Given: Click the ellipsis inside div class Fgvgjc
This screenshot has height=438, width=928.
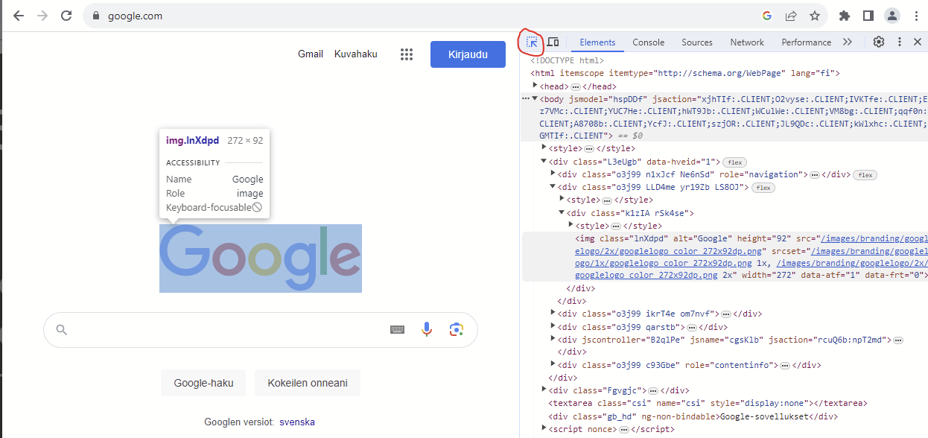Looking at the screenshot, I should point(652,390).
